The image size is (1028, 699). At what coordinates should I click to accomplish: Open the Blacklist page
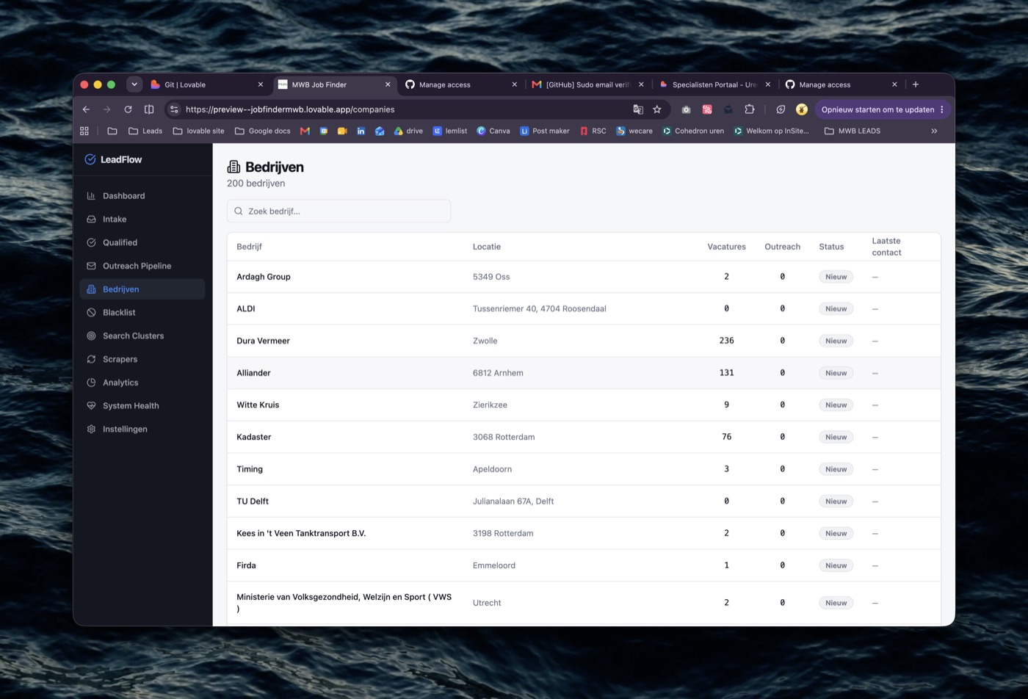click(142, 312)
